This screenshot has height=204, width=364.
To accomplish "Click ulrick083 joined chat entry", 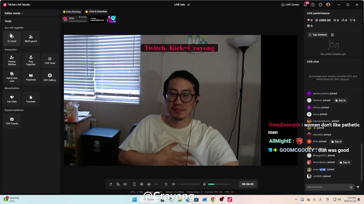I will click(319, 135).
